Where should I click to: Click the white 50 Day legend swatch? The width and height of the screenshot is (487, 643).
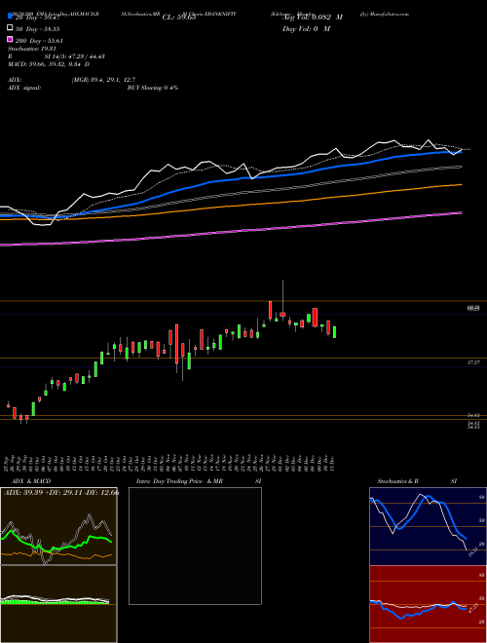click(10, 28)
